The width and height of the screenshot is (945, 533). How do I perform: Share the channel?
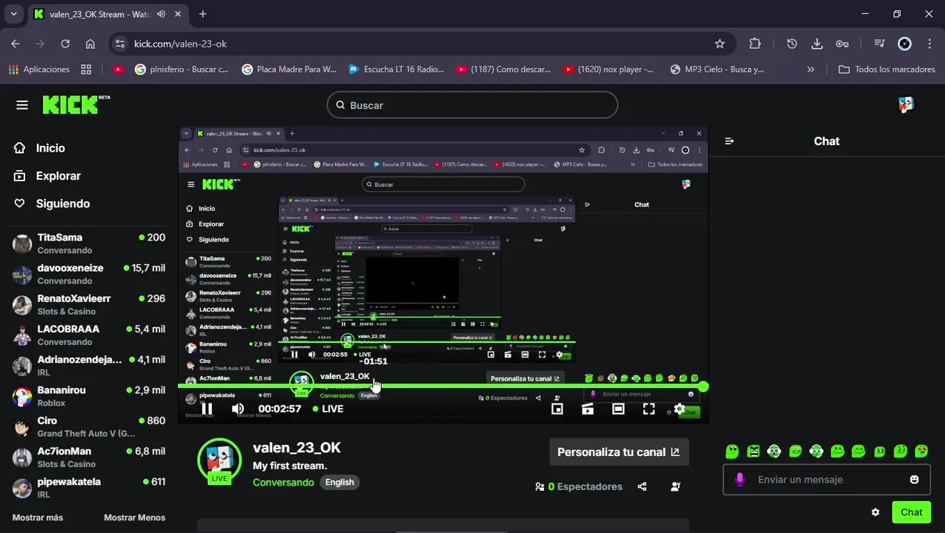coord(642,486)
